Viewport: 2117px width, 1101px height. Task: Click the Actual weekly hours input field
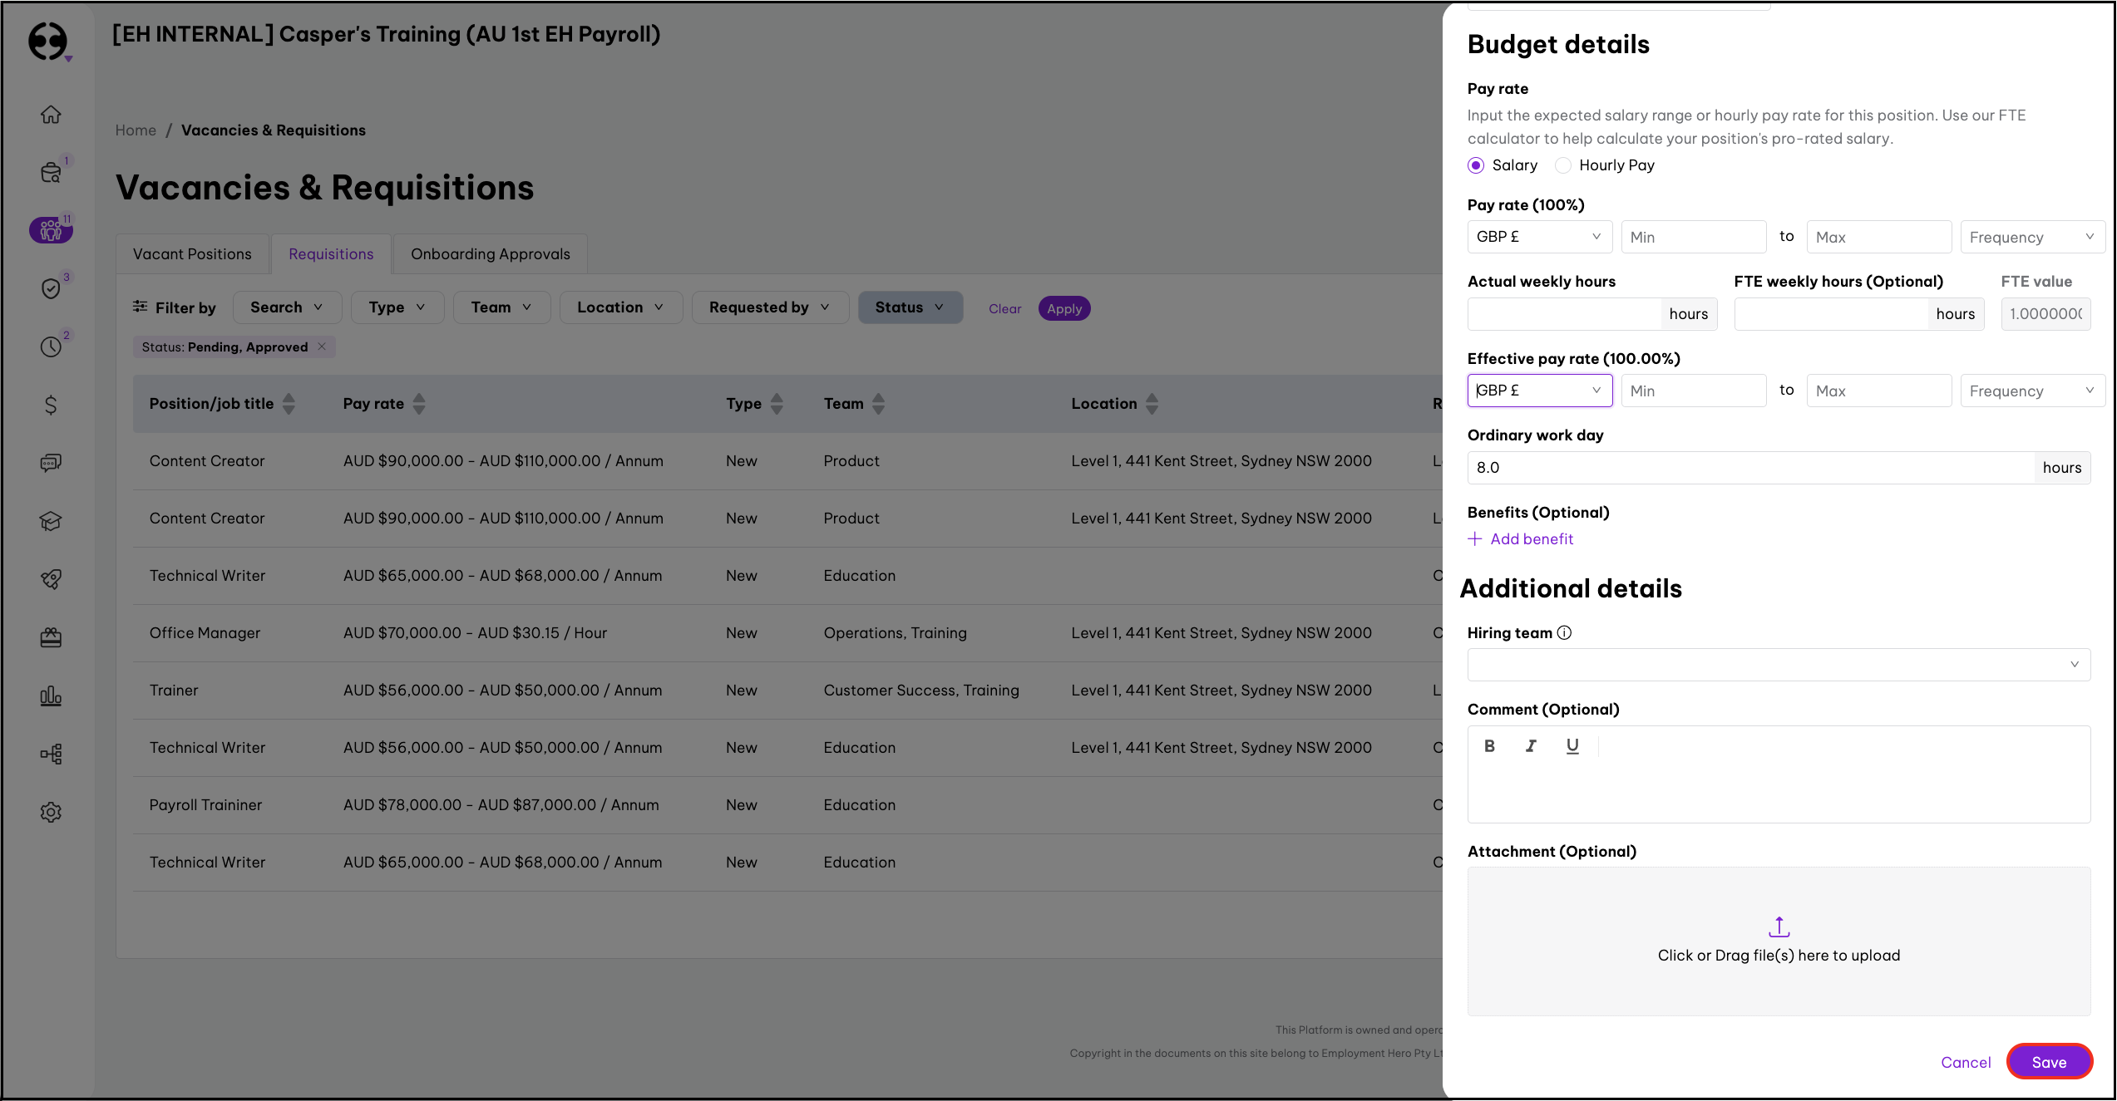click(1564, 314)
